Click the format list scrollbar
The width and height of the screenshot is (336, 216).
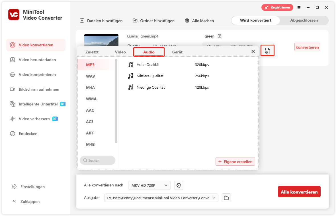(116, 101)
